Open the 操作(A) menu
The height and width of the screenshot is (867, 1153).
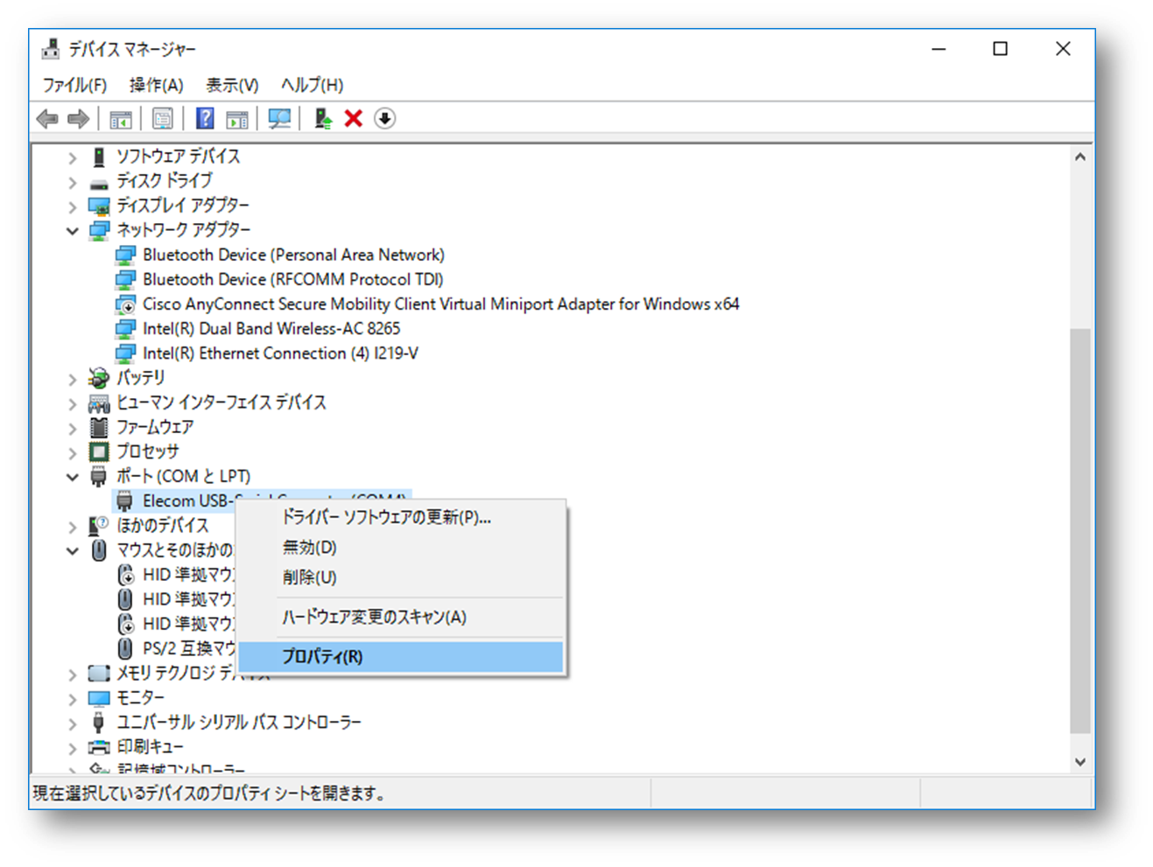coord(156,85)
